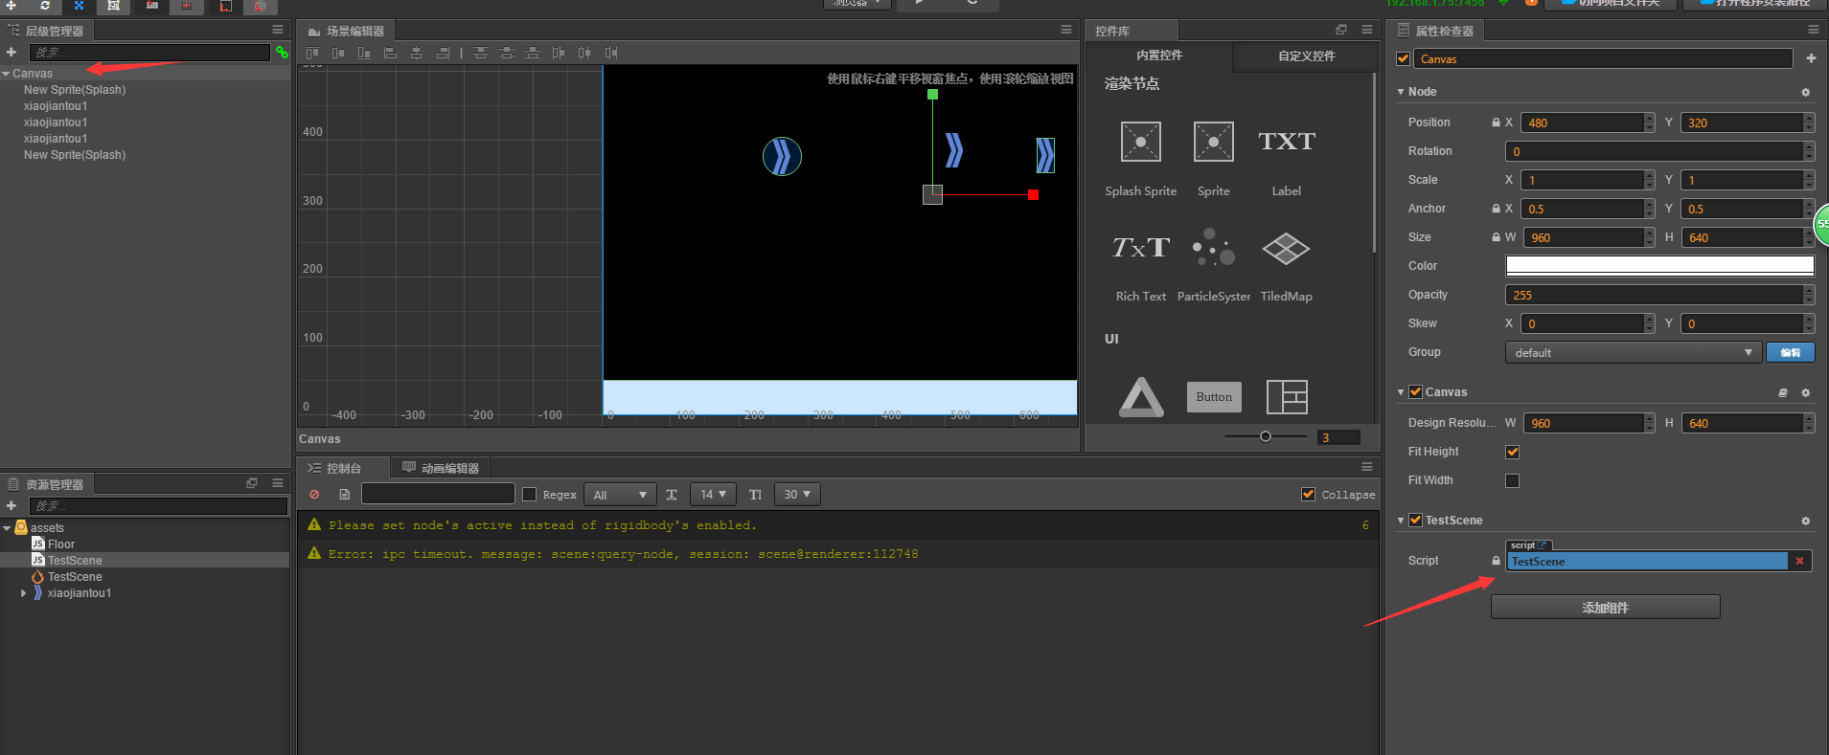1829x755 pixels.
Task: Disable the Fit Height checkbox
Action: tap(1512, 452)
